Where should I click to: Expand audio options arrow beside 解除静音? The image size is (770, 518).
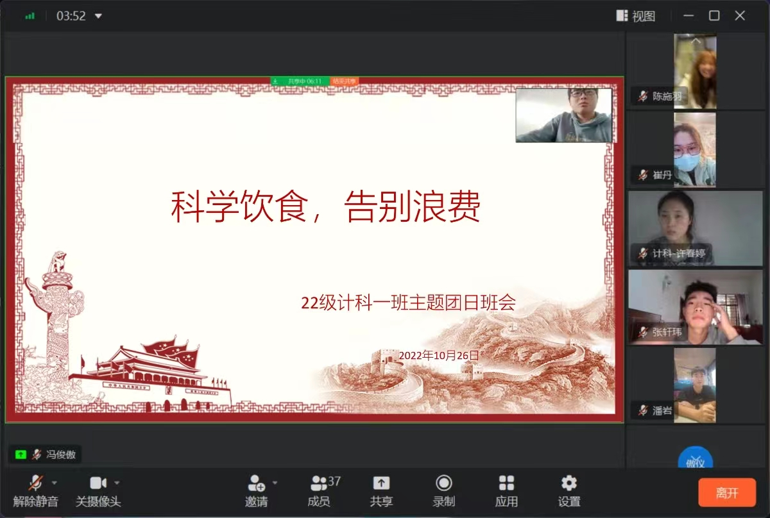tap(55, 483)
